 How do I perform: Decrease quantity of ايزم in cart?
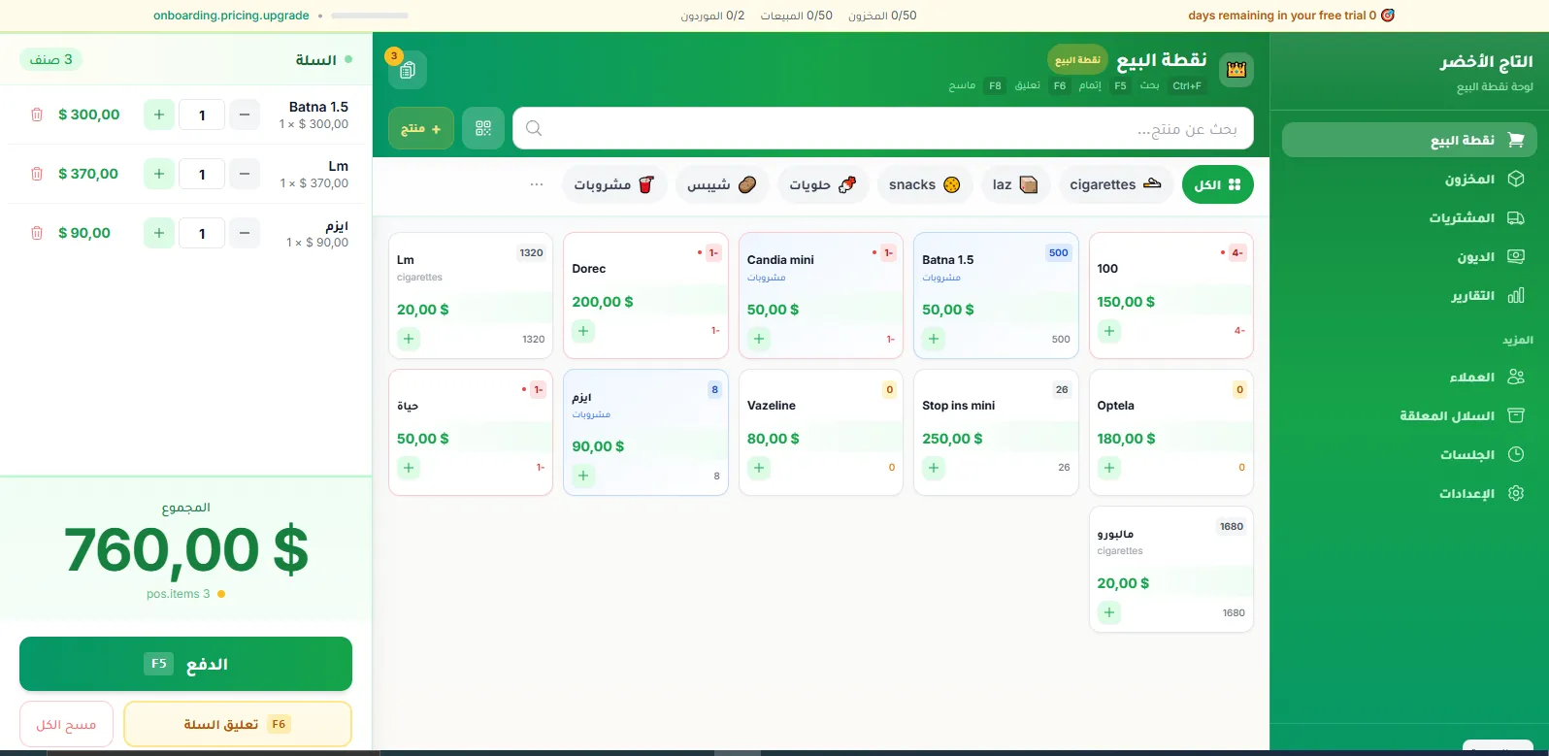click(245, 233)
